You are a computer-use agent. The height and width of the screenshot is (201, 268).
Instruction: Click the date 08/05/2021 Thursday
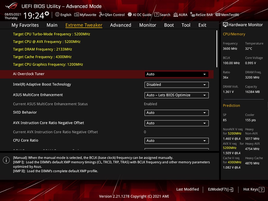point(13,16)
